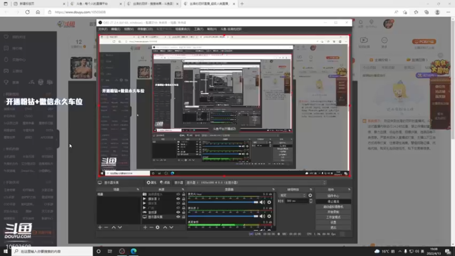The image size is (455, 256).
Task: Toggle the lock on the camera capture source
Action: coord(183,194)
